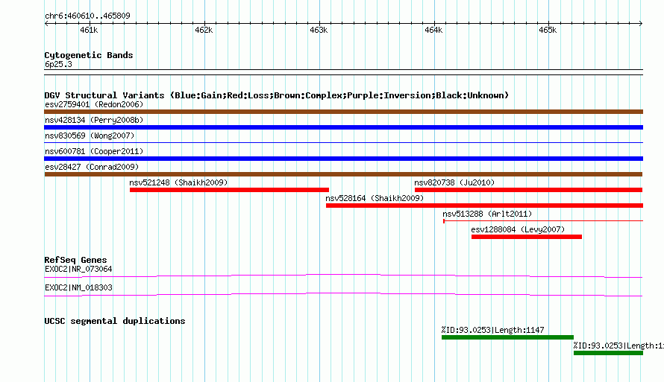Click the cut-off green duplication bar at right
Image resolution: width=664 pixels, height=382 pixels.
pos(609,353)
